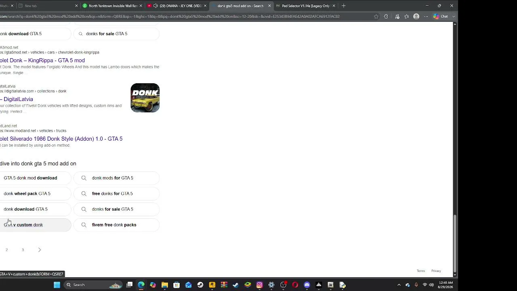Open OneDrive sync icon in system tray
The width and height of the screenshot is (517, 291).
click(x=408, y=285)
